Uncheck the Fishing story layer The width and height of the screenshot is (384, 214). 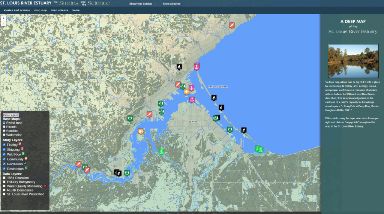click(4, 145)
